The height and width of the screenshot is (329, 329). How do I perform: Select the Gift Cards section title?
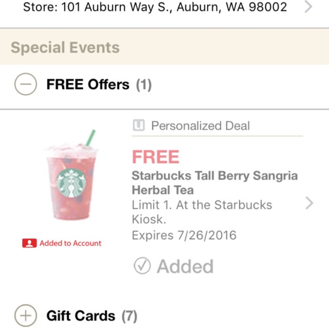tap(81, 316)
